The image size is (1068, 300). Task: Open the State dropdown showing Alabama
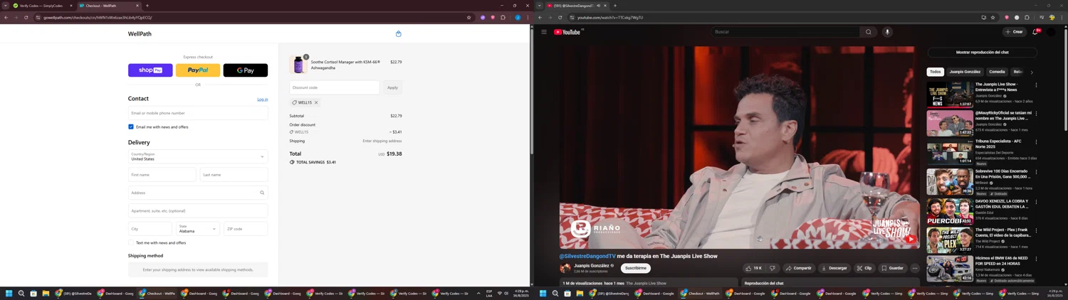(x=198, y=229)
